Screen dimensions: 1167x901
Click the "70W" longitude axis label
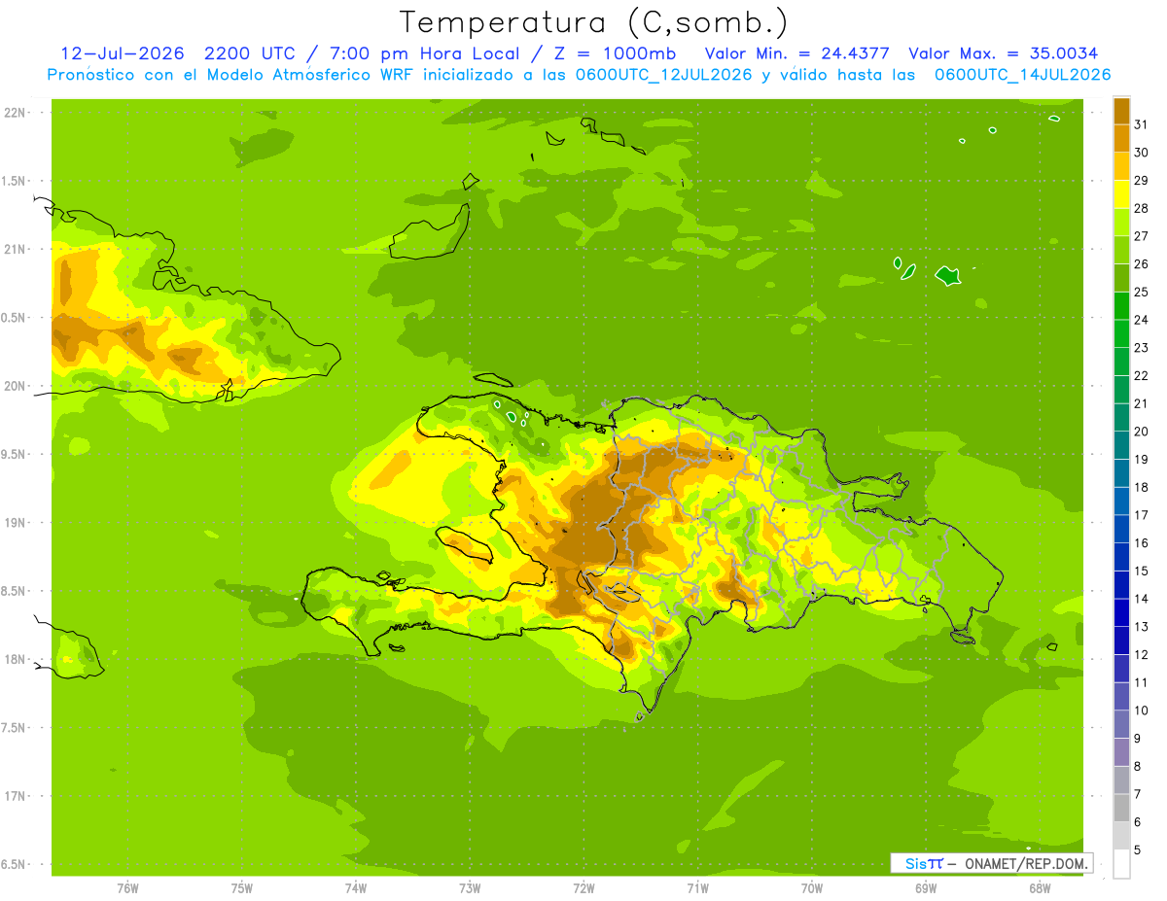(x=812, y=887)
